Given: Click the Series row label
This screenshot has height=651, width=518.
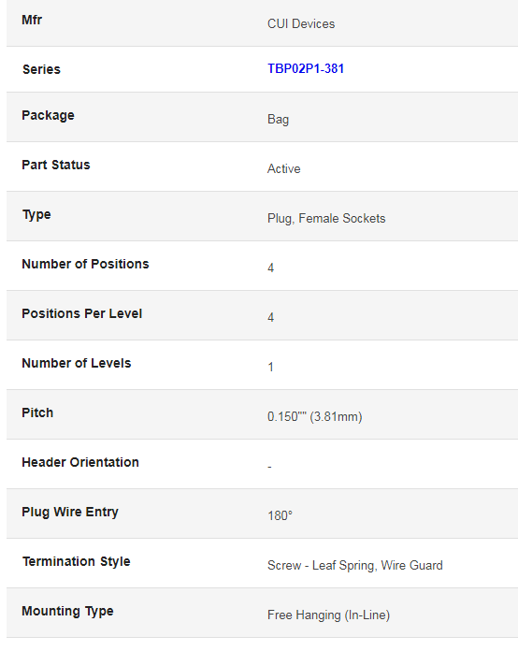Looking at the screenshot, I should (x=41, y=69).
